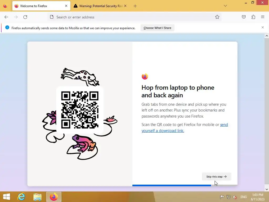Click the page info icon in address bar
Viewport: 269px width, 202px height.
(52, 17)
